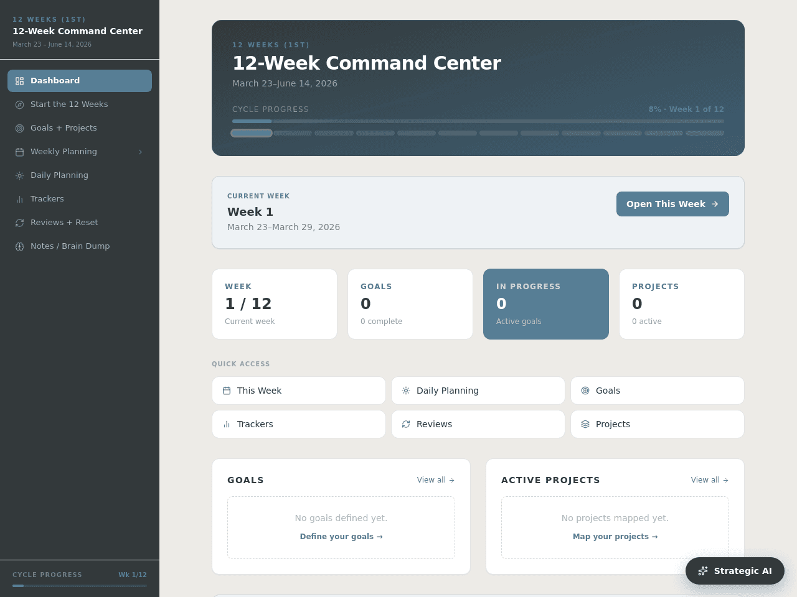Open Projects quick access tile

[x=658, y=424]
